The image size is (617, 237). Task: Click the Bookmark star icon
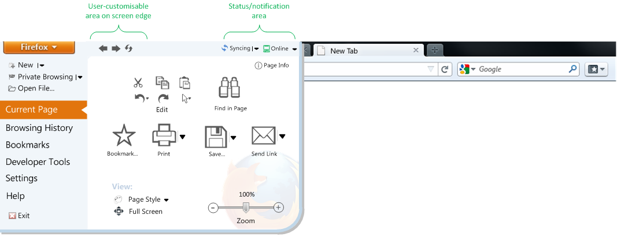[x=124, y=136]
